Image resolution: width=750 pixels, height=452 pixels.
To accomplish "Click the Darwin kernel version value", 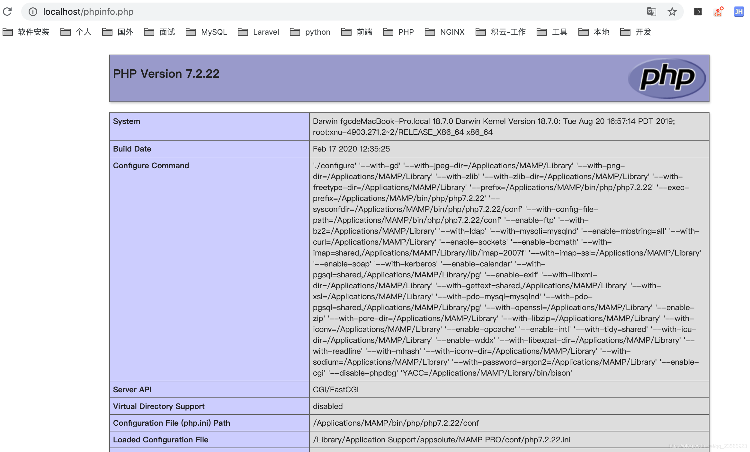I will (494, 127).
